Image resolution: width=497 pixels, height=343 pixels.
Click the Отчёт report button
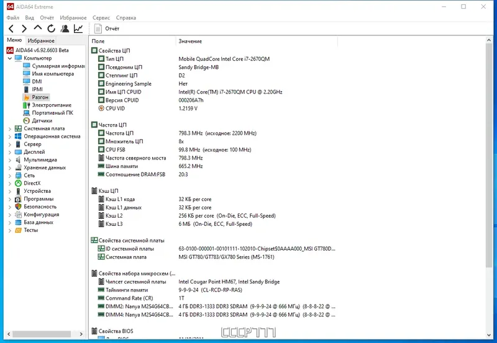tap(107, 29)
